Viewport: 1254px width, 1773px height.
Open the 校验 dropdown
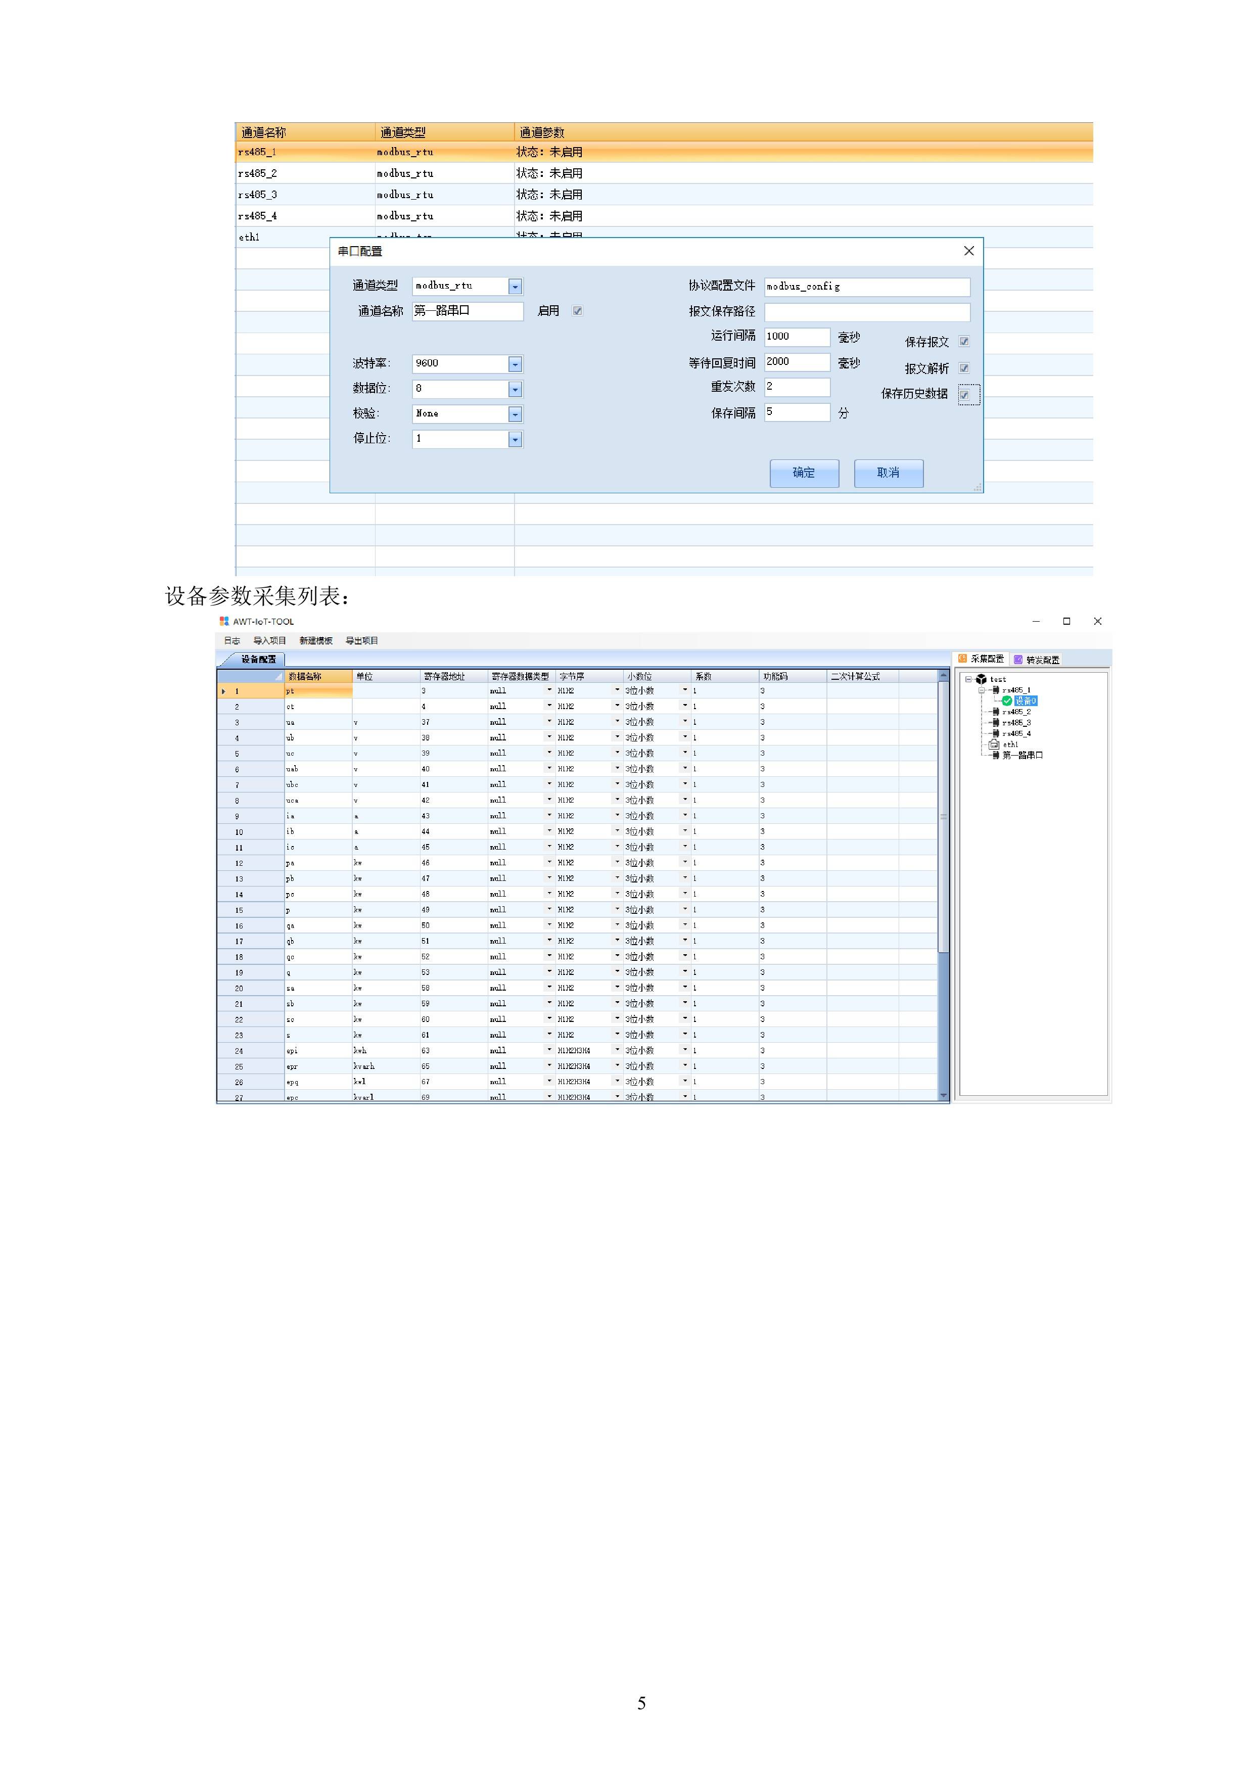pyautogui.click(x=515, y=414)
